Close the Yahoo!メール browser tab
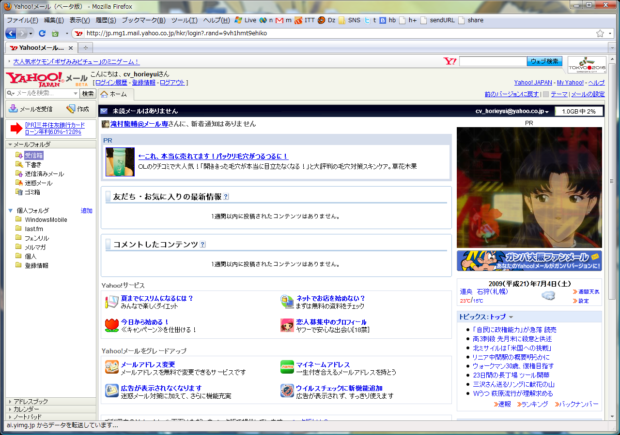This screenshot has width=620, height=435. [71, 48]
